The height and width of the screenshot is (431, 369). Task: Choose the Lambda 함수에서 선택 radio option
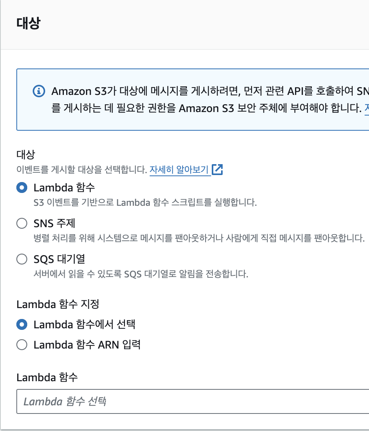tap(22, 324)
